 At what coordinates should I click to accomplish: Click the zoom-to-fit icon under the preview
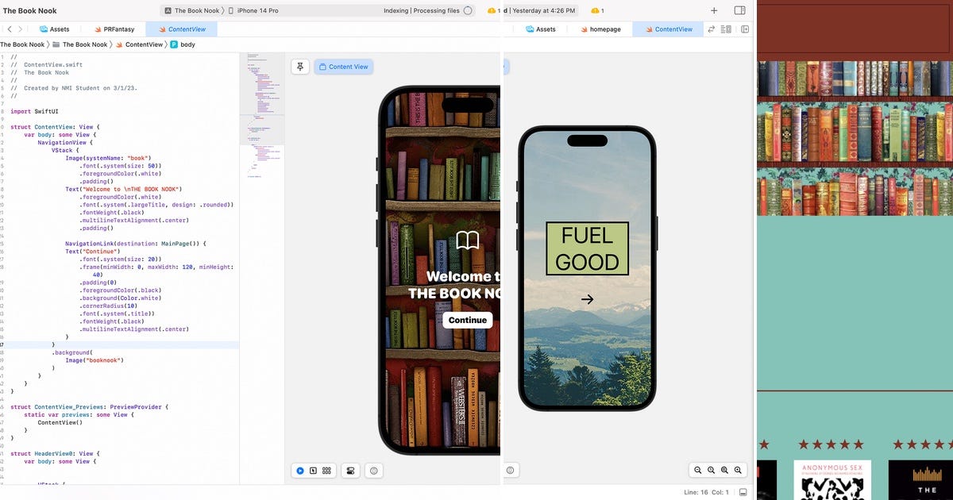[x=724, y=470]
